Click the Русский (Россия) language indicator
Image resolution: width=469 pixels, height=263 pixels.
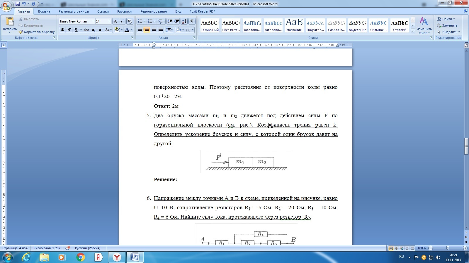tap(87, 248)
